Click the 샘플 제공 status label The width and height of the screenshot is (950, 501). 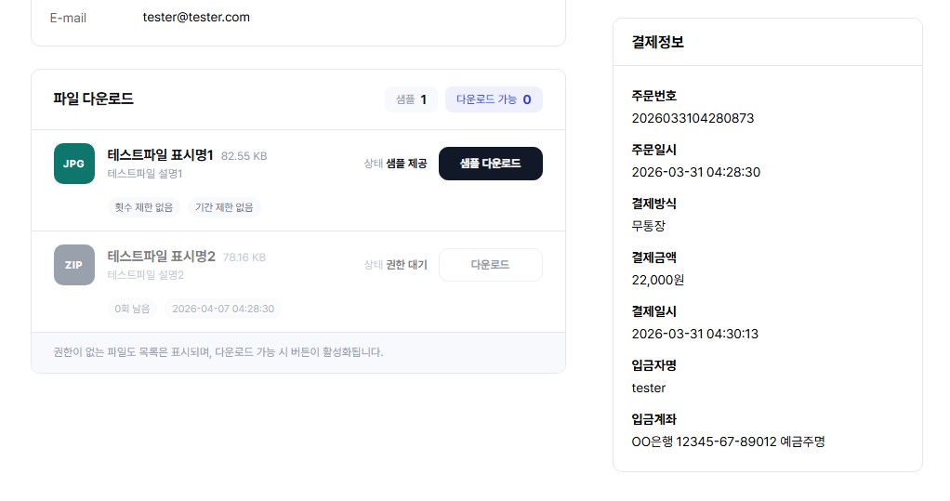point(406,164)
